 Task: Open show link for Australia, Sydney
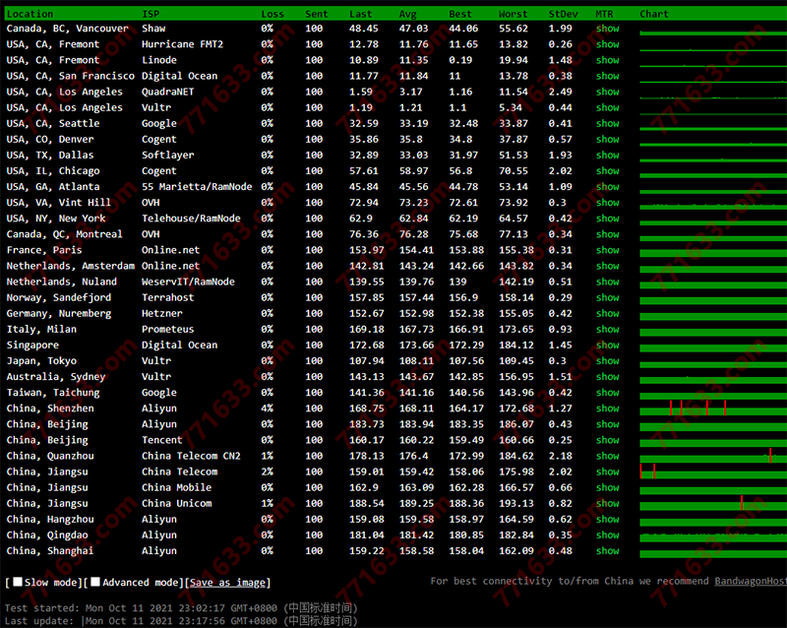tap(607, 377)
